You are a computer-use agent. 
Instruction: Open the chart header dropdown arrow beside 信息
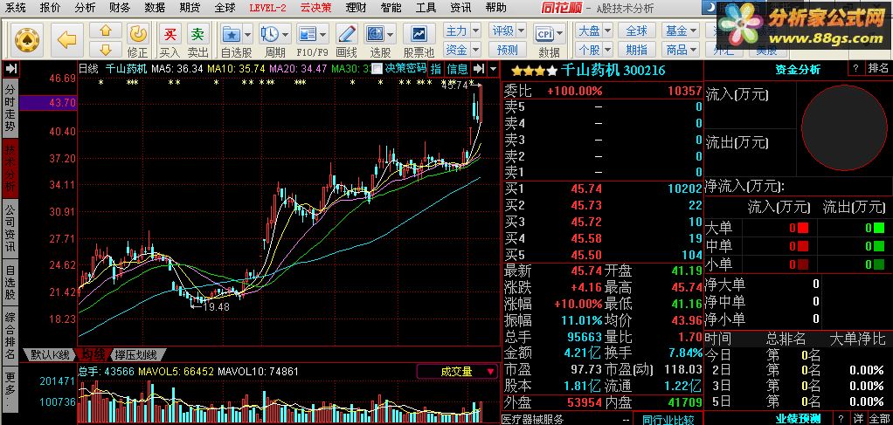(x=493, y=69)
